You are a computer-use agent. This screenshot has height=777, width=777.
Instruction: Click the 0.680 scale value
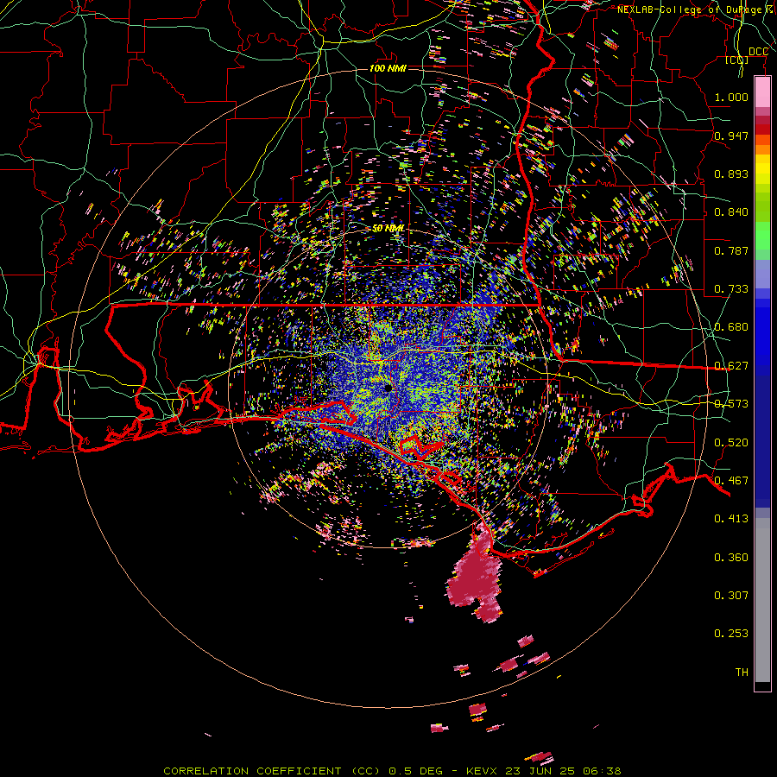731,327
